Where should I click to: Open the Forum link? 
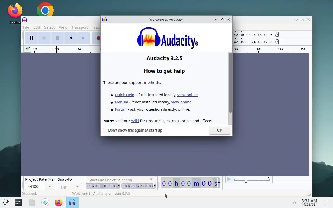[121, 109]
